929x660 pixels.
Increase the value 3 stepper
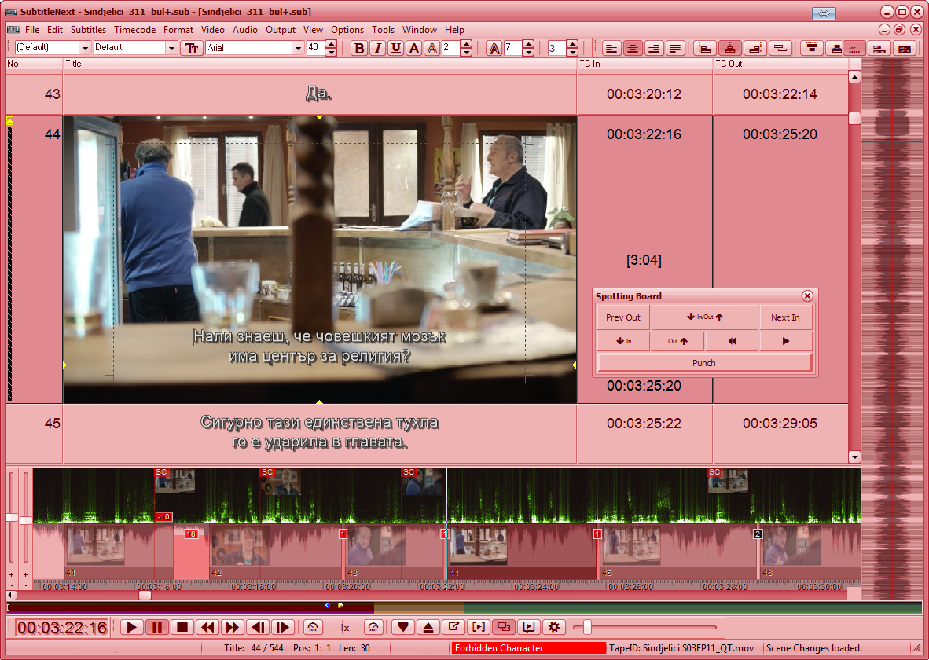[x=572, y=45]
